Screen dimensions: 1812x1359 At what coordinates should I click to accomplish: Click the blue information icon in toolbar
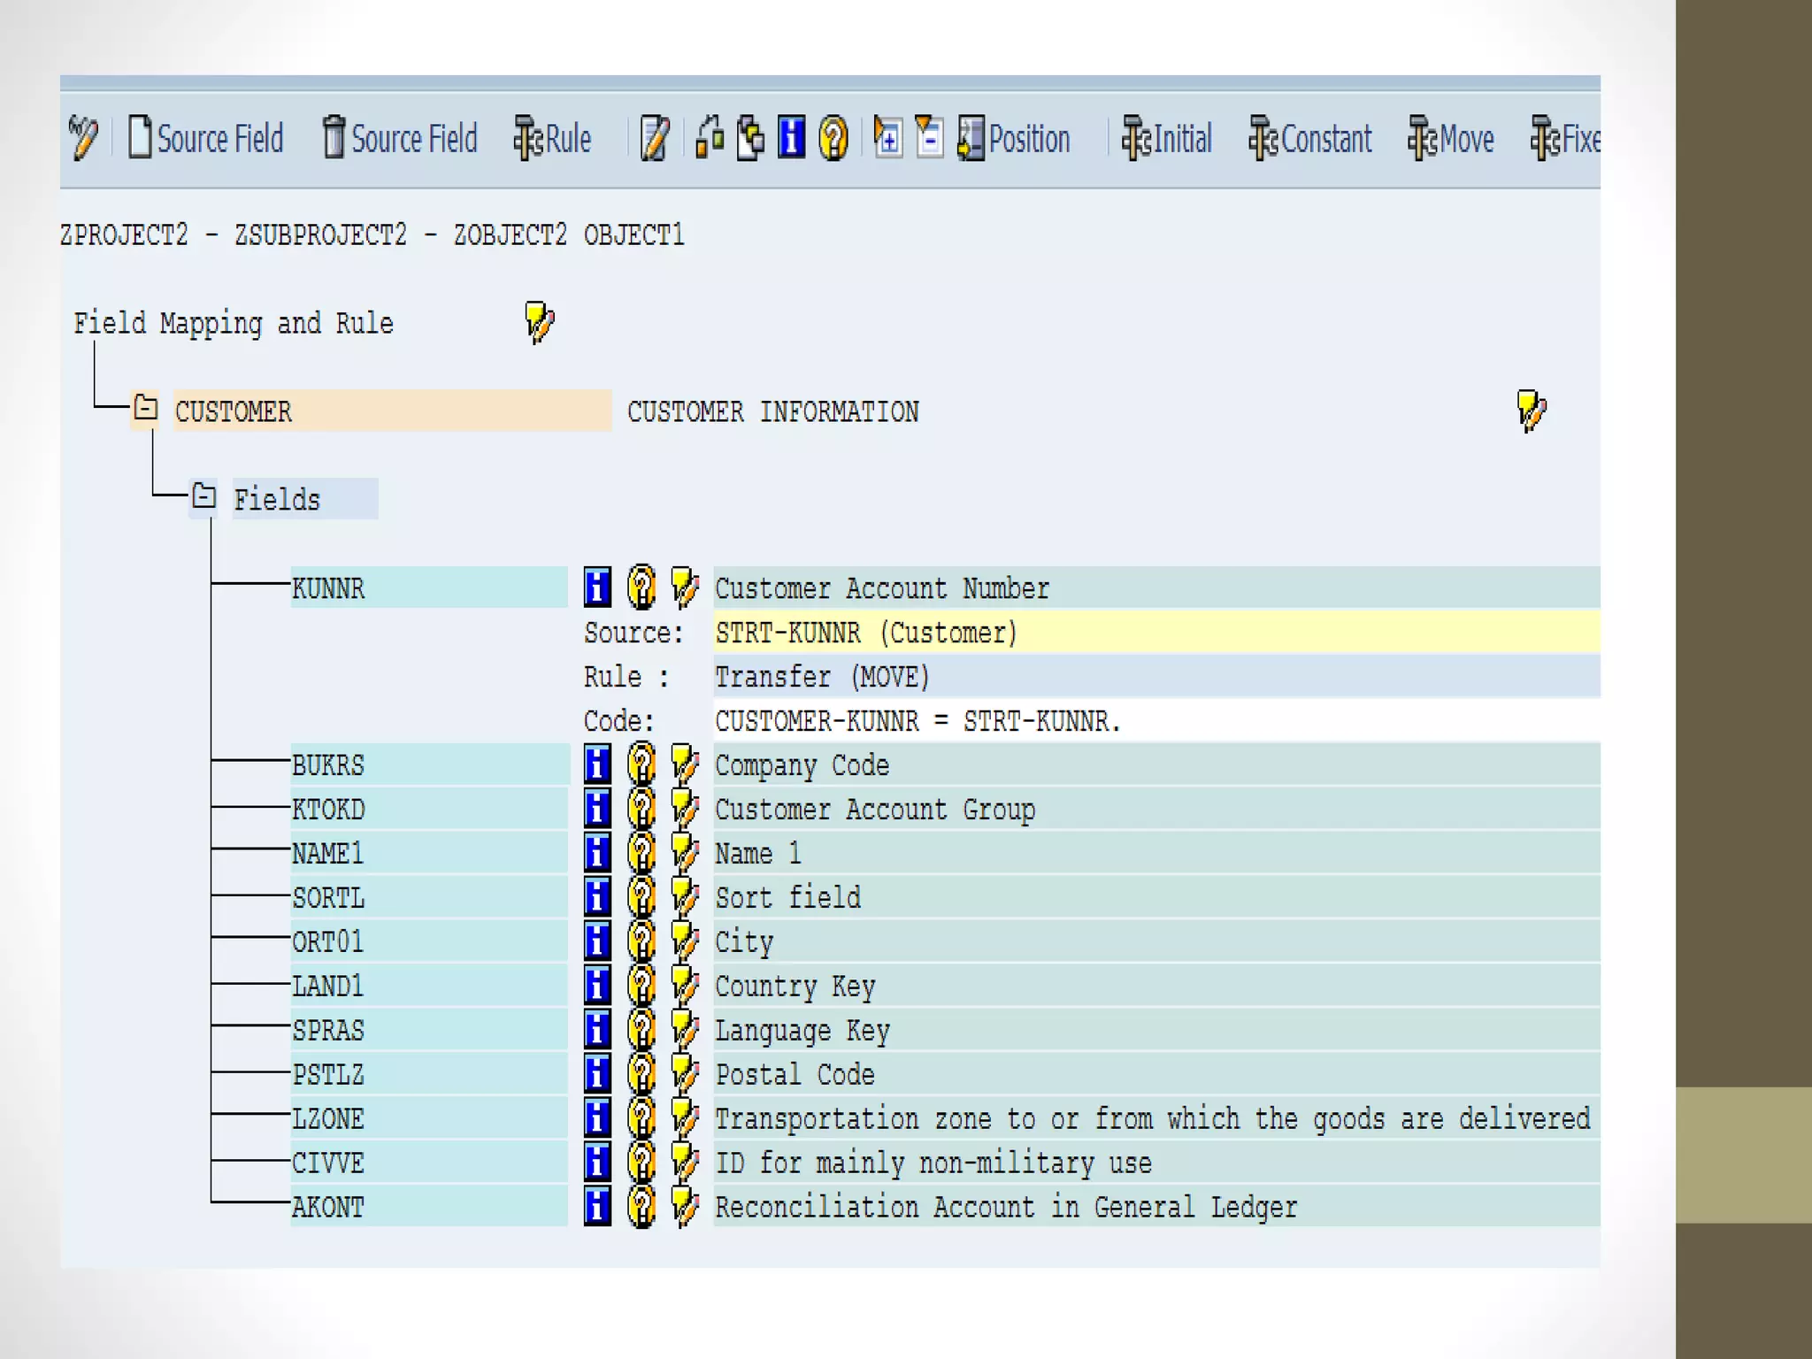tap(791, 139)
